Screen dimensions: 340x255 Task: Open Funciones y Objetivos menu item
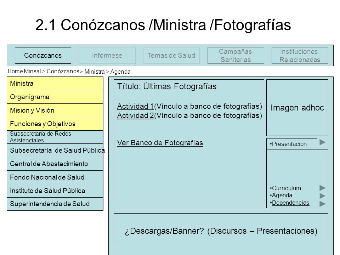[x=55, y=124]
